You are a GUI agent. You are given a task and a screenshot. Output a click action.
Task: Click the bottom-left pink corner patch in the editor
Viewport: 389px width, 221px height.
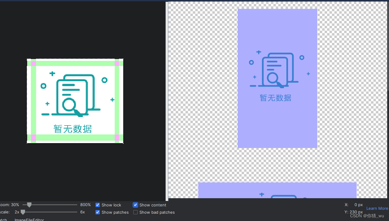(x=34, y=138)
